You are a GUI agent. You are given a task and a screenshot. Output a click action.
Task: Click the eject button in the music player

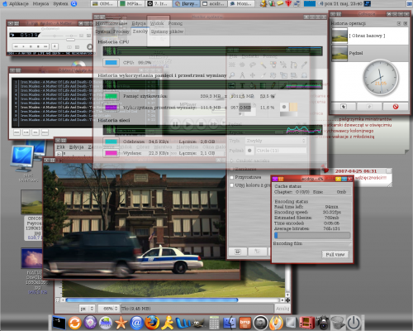[55, 46]
